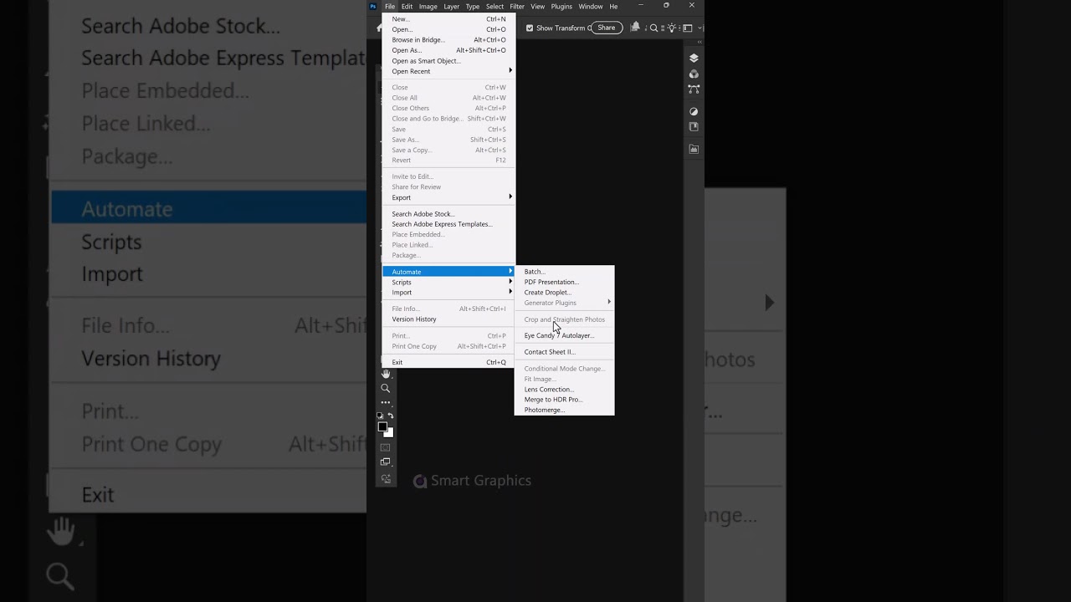Click the search magnifier in options bar
This screenshot has height=602, width=1071.
(x=654, y=28)
